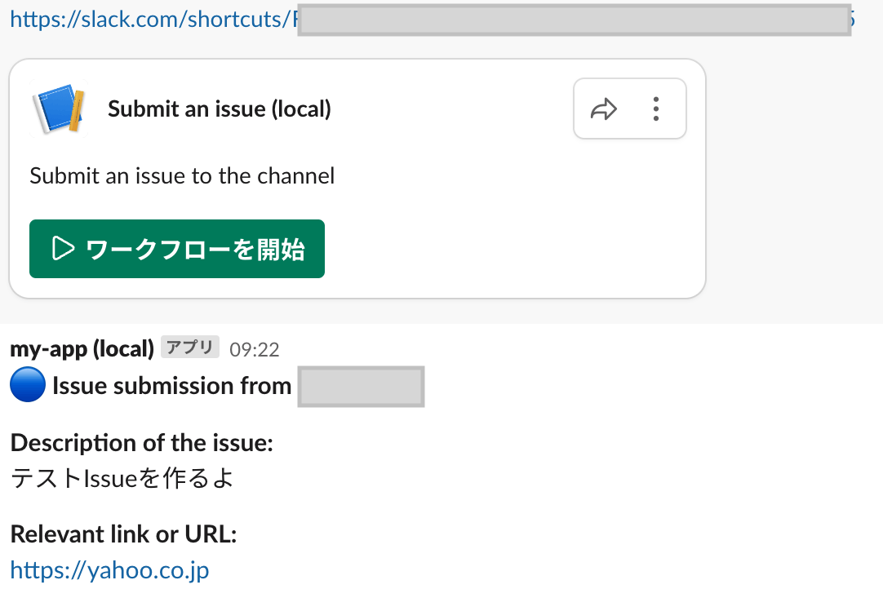Screen dimensions: 883x589
Task: Click the notebooks emoji on the workflow card
Action: tap(57, 106)
